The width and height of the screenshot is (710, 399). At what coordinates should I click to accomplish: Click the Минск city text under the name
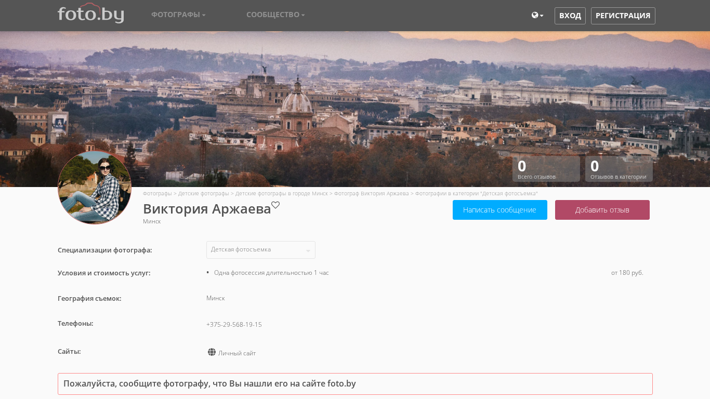tap(152, 221)
